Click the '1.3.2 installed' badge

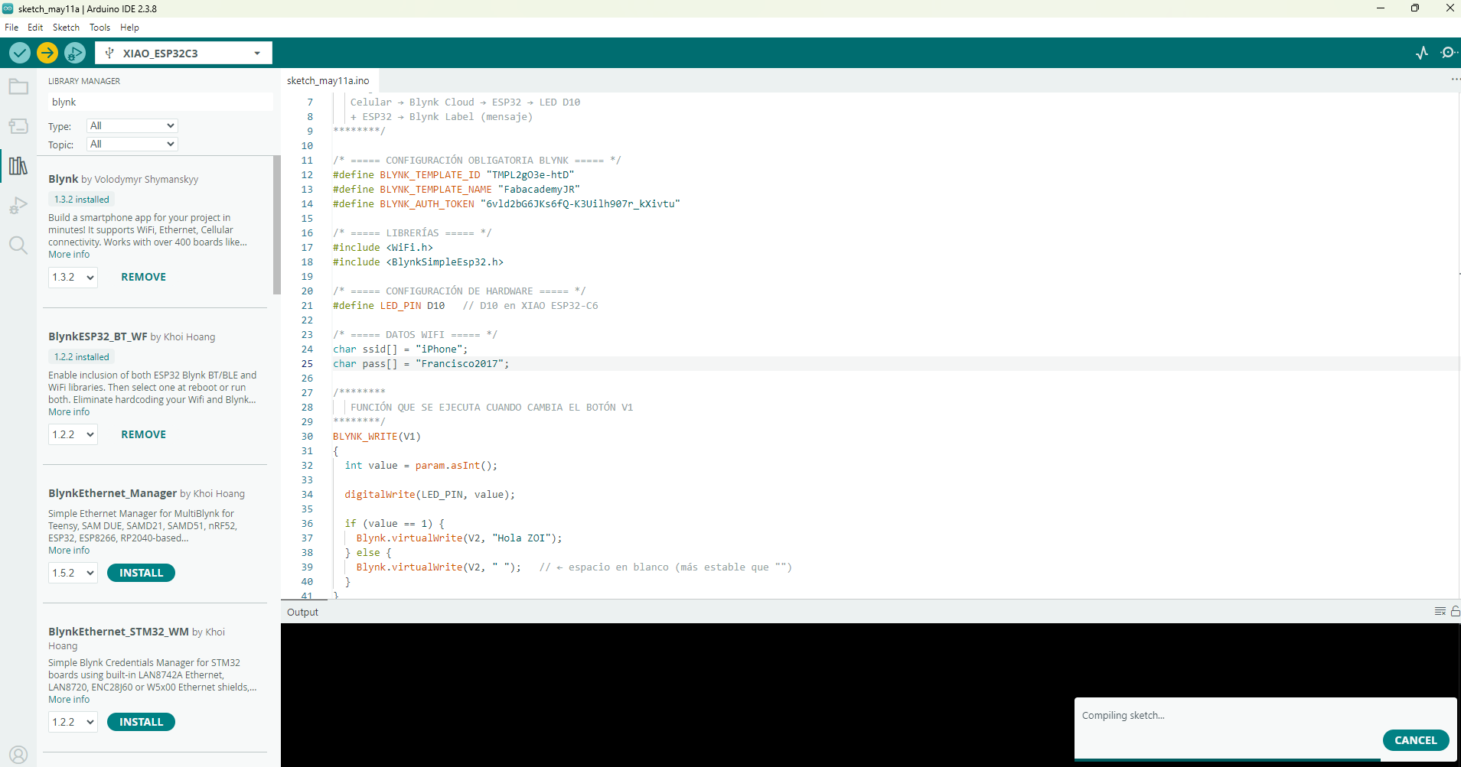tap(81, 200)
